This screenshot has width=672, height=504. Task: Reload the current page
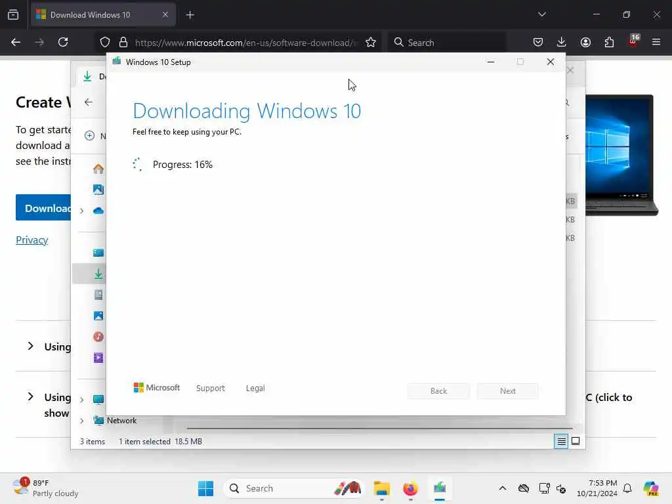click(x=63, y=42)
